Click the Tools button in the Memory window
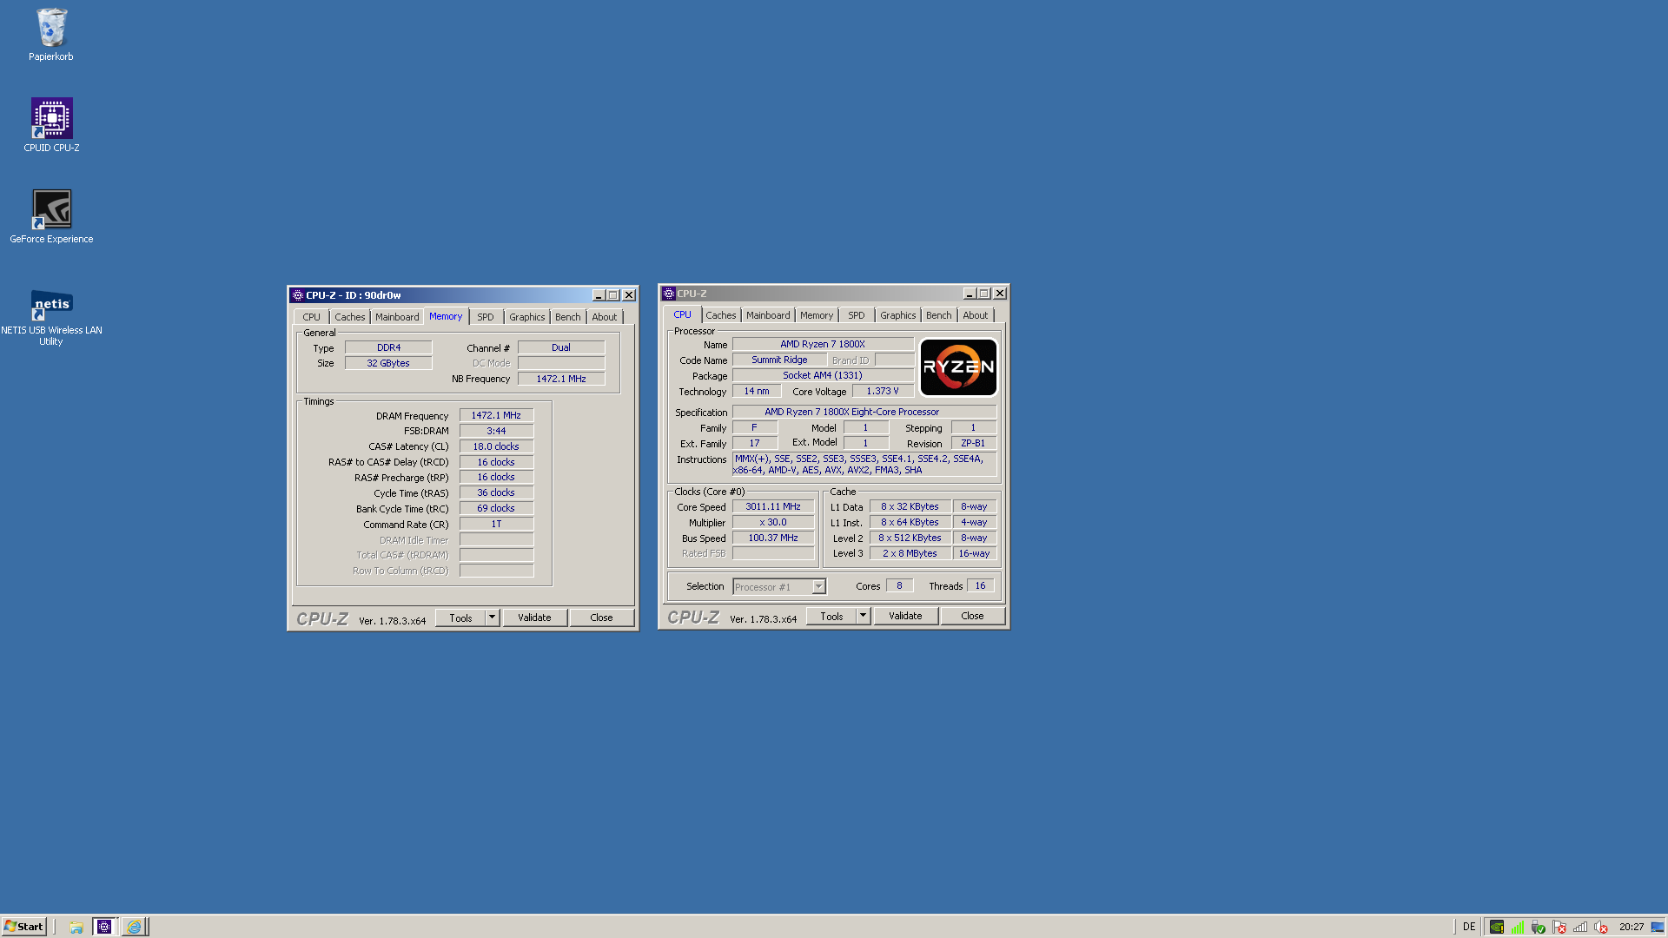The width and height of the screenshot is (1668, 938). point(460,618)
